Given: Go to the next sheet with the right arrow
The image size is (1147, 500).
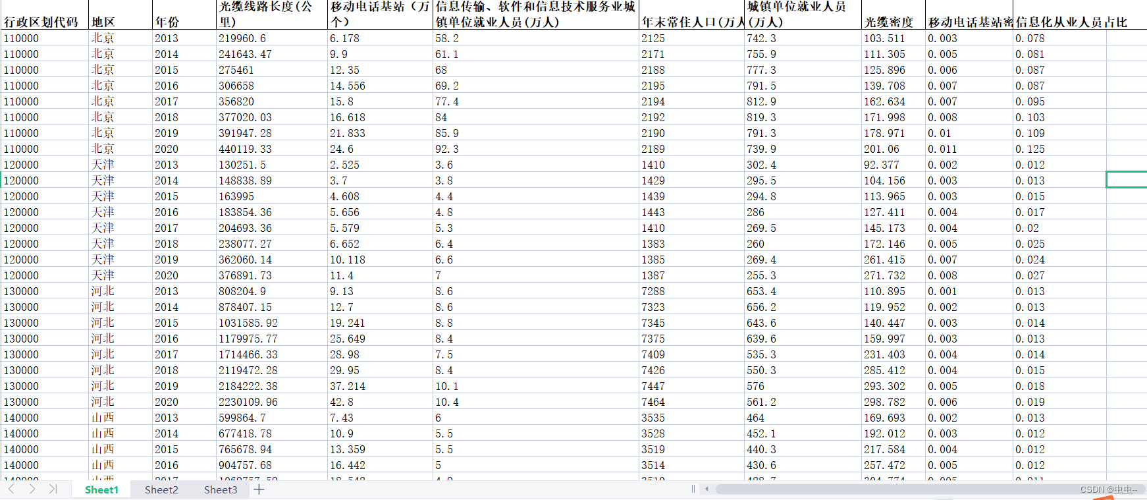Looking at the screenshot, I should pyautogui.click(x=32, y=489).
